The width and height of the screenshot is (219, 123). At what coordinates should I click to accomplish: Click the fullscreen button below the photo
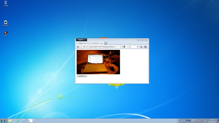click(x=82, y=76)
